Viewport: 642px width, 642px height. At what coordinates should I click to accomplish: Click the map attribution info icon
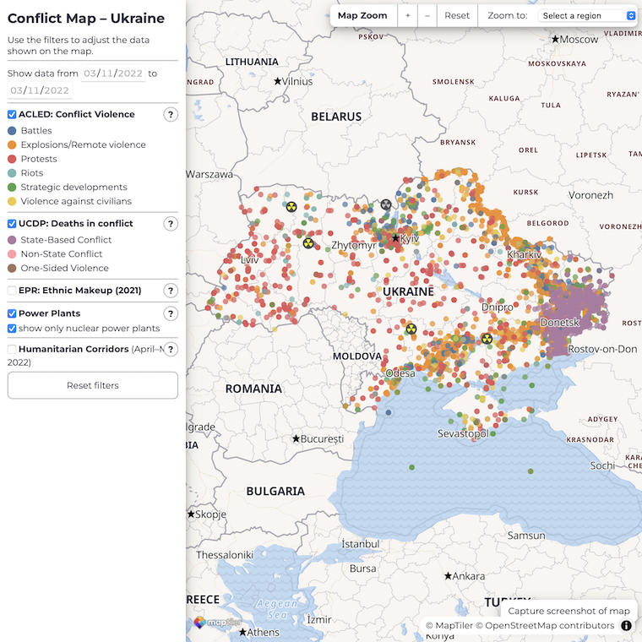(x=627, y=626)
